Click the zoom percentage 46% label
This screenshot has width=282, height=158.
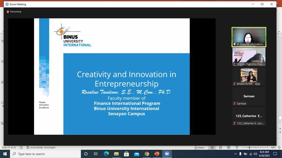pos(273,148)
